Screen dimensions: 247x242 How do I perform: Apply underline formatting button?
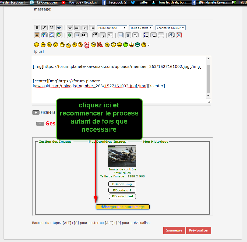pos(52,28)
